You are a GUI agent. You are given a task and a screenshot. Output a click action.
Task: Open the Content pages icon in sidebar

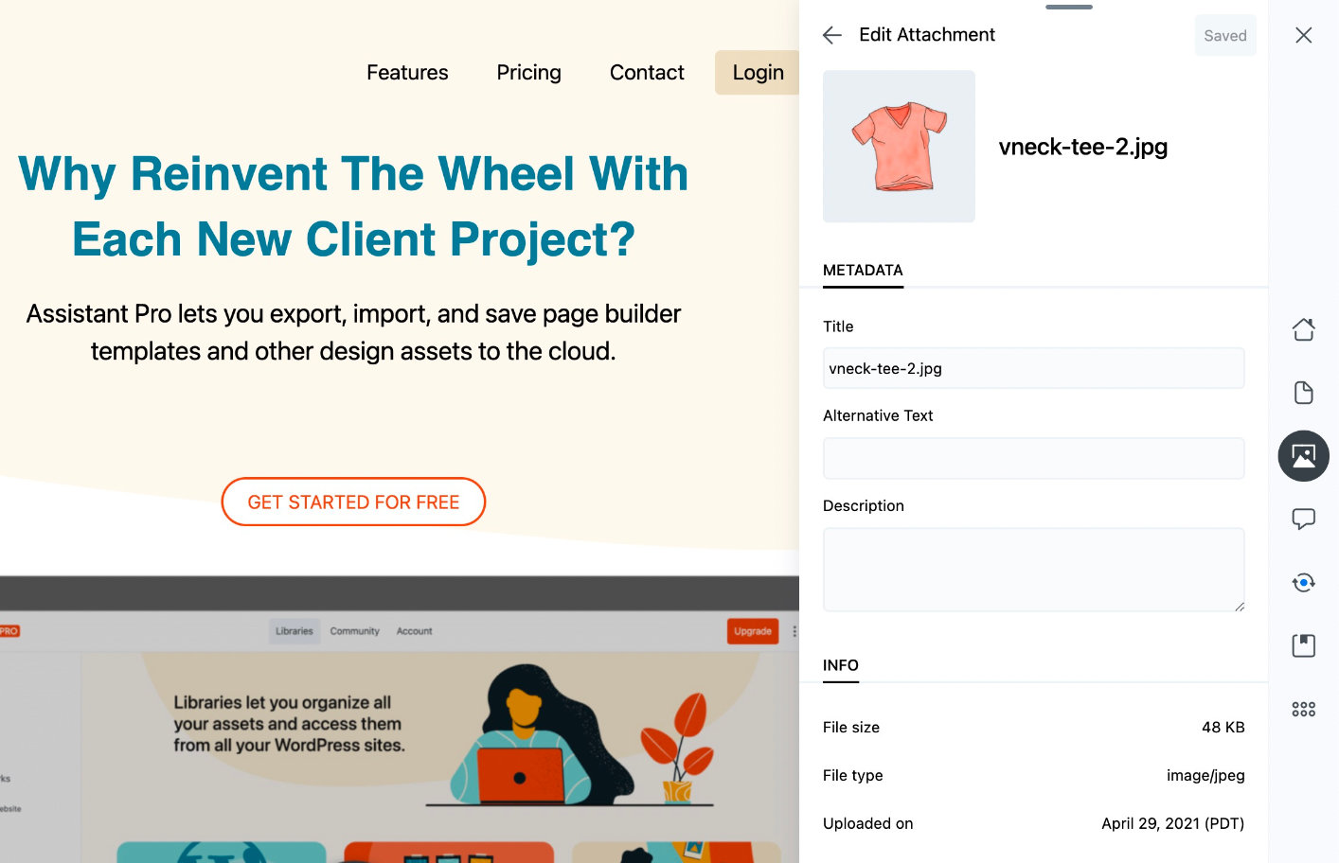[1303, 393]
